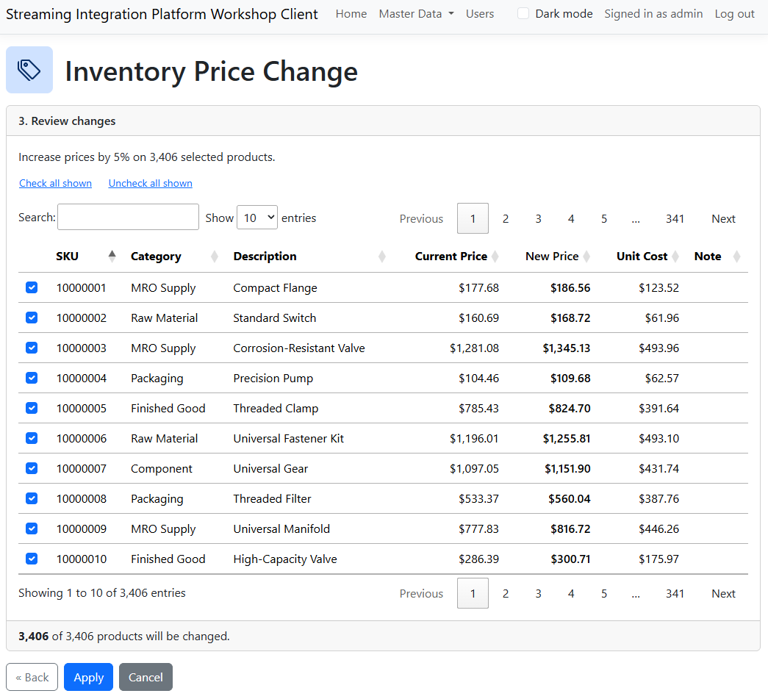Select page 1 in top pagination

coord(473,218)
